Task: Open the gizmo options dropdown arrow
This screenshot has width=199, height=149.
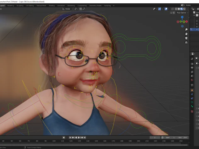Action: pos(162,9)
